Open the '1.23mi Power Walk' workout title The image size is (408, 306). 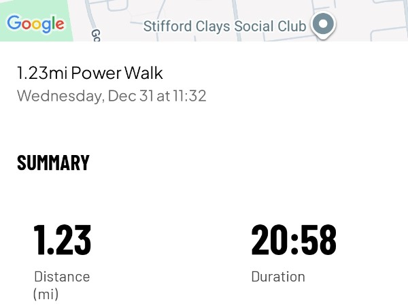click(90, 73)
